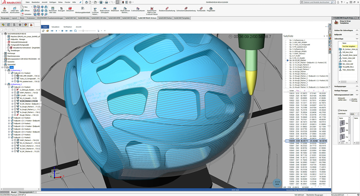Viewport: 360px width, 196px height.
Task: Switch to the Evaluieren ribbon tab
Action: 31,18
